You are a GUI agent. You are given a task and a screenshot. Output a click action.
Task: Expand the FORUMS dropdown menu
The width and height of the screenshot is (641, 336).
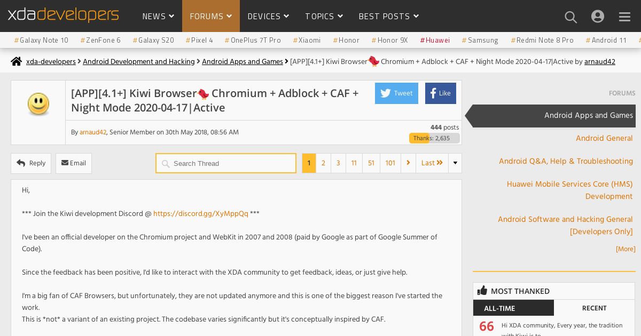tap(211, 17)
